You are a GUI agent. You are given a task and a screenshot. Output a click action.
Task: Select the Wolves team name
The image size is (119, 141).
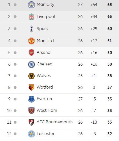click(x=44, y=76)
